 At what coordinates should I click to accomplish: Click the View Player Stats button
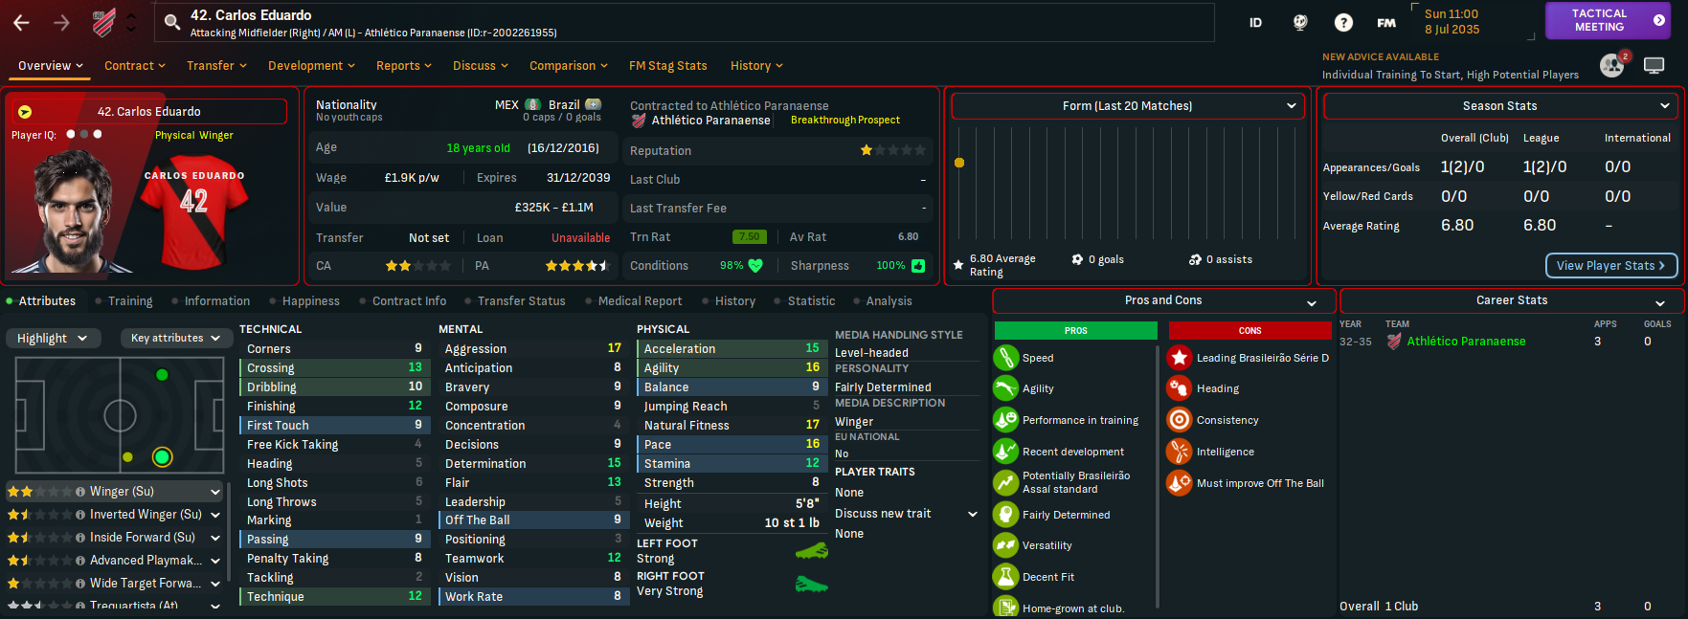(1610, 265)
